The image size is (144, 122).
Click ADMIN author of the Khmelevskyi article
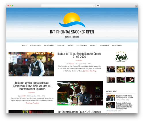(x=23, y=96)
